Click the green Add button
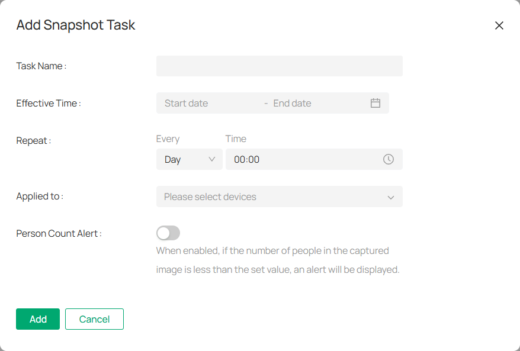The width and height of the screenshot is (520, 351). coord(37,318)
